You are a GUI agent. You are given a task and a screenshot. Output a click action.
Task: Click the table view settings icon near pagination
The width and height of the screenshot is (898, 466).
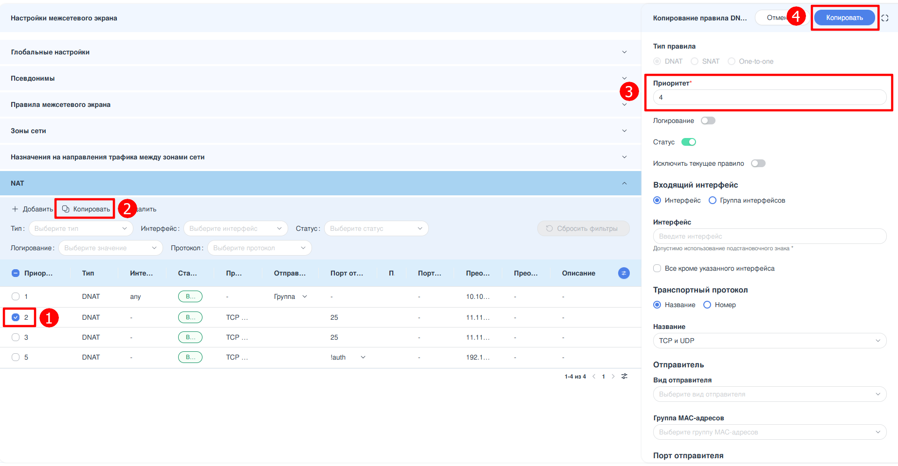click(x=624, y=377)
